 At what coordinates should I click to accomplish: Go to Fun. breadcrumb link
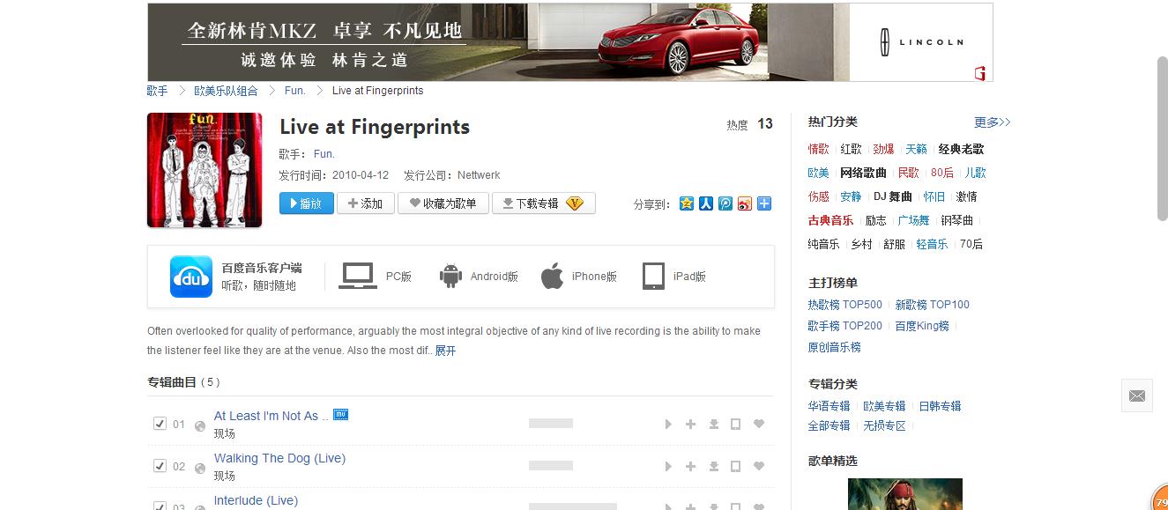pos(295,91)
